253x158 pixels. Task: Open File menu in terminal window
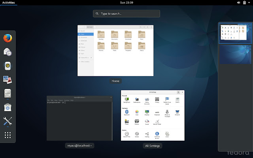48,100
